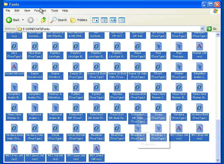This screenshot has width=224, height=164.
Task: Click the Go button
Action: coord(212,29)
